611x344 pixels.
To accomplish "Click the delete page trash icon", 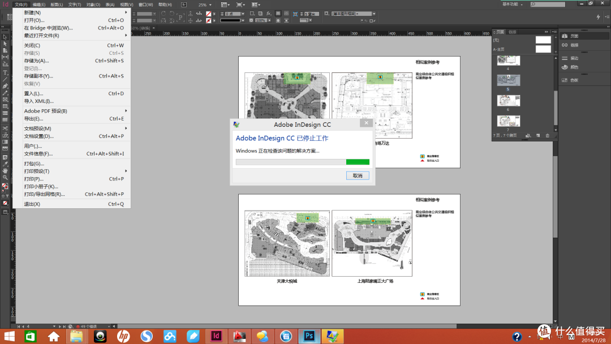I will click(x=548, y=136).
